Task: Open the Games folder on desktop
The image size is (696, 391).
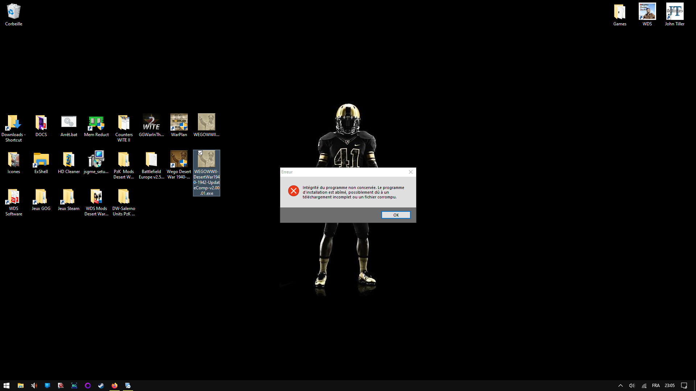Action: [x=620, y=15]
